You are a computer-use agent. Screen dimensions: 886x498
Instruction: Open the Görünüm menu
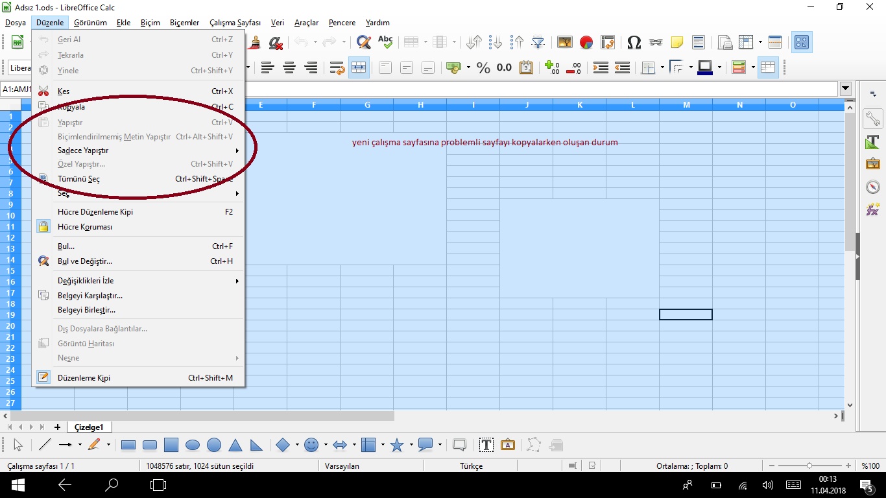[90, 23]
